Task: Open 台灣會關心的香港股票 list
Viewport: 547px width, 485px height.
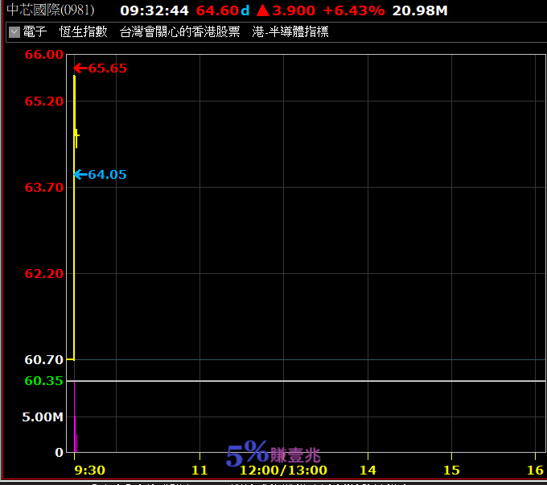Action: point(179,31)
